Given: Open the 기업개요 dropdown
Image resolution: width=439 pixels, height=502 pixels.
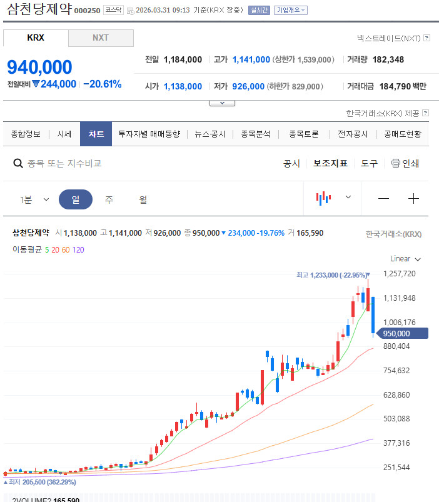Looking at the screenshot, I should (290, 10).
